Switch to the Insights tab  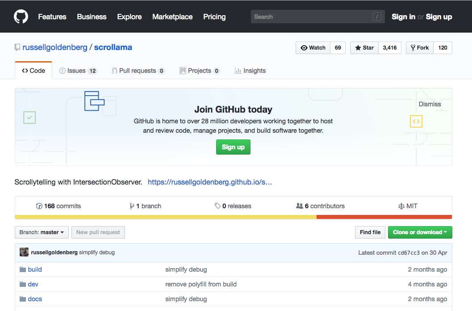[x=250, y=71]
